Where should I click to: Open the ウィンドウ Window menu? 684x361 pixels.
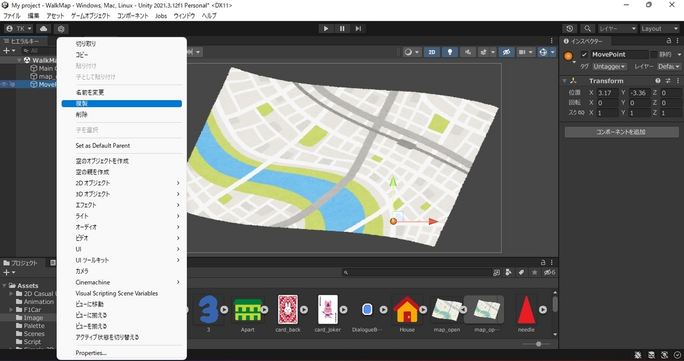point(184,16)
